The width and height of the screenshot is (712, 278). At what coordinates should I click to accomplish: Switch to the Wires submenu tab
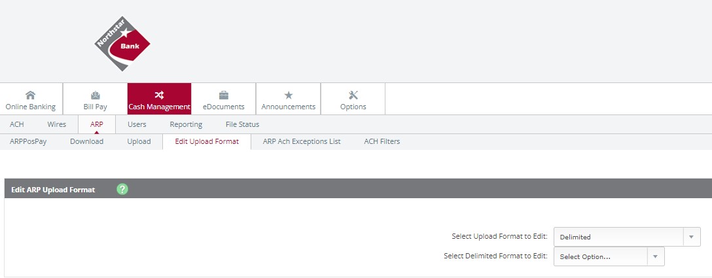pos(57,124)
